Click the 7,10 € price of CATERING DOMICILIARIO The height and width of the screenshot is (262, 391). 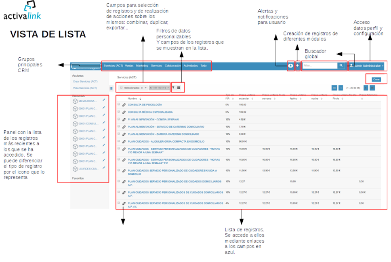tap(242, 127)
